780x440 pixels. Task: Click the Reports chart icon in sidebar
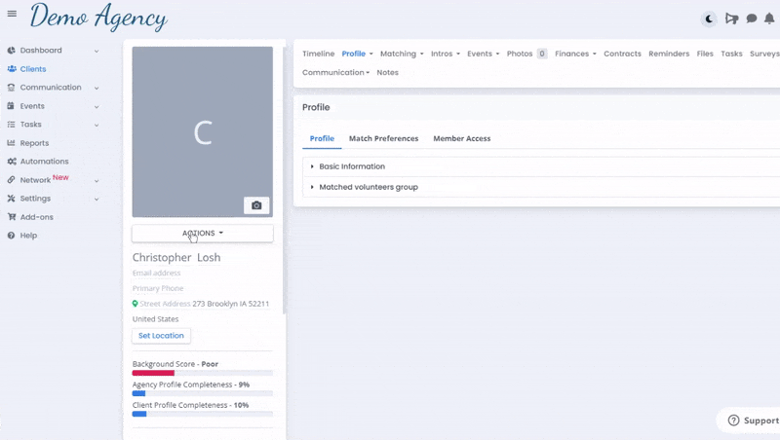click(12, 143)
